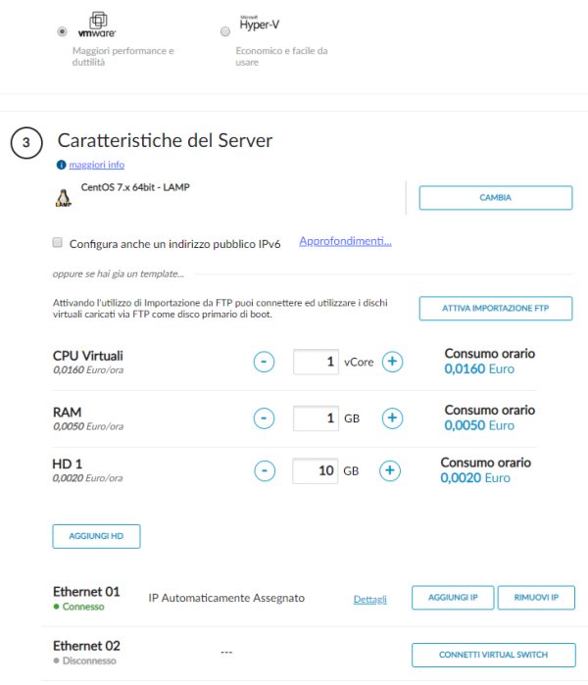Click the 0,0160 Euro hourly consumption value
This screenshot has height=685, width=588.
click(479, 368)
